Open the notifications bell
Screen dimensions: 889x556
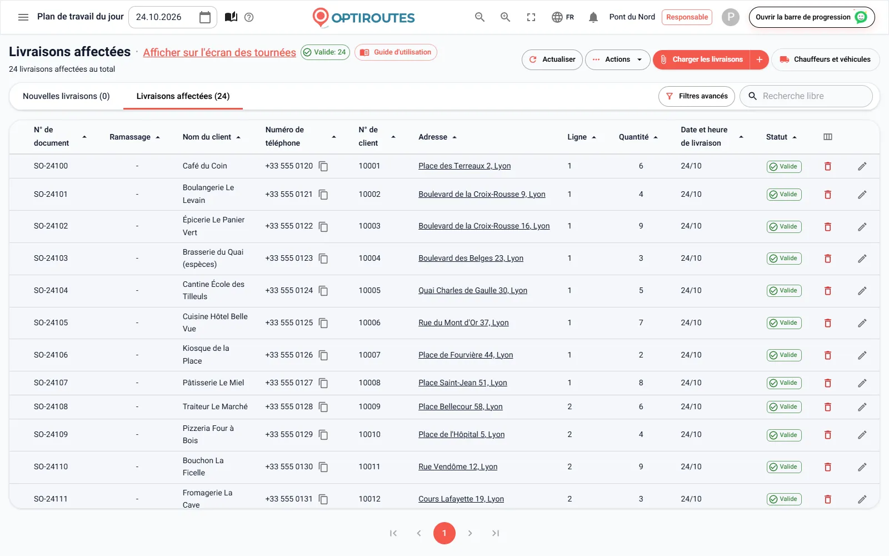coord(593,17)
